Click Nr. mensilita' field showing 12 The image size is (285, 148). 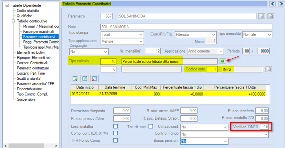pyautogui.click(x=153, y=51)
